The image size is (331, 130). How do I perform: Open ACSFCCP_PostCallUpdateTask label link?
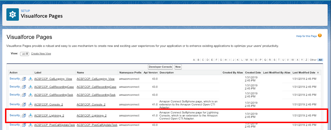tap(54, 125)
